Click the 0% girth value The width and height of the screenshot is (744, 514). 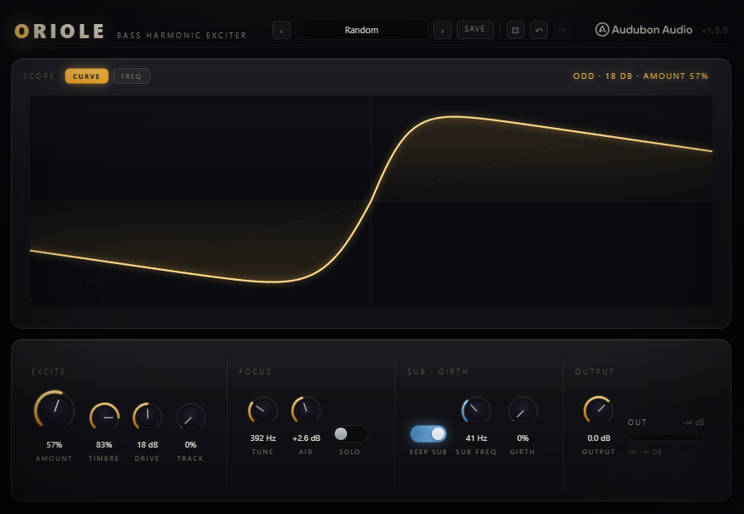[523, 438]
